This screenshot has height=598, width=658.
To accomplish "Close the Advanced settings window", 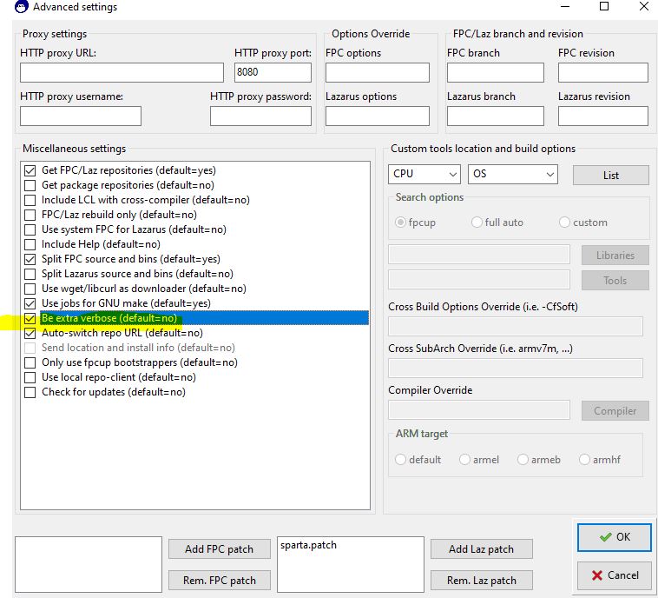I will pyautogui.click(x=643, y=7).
